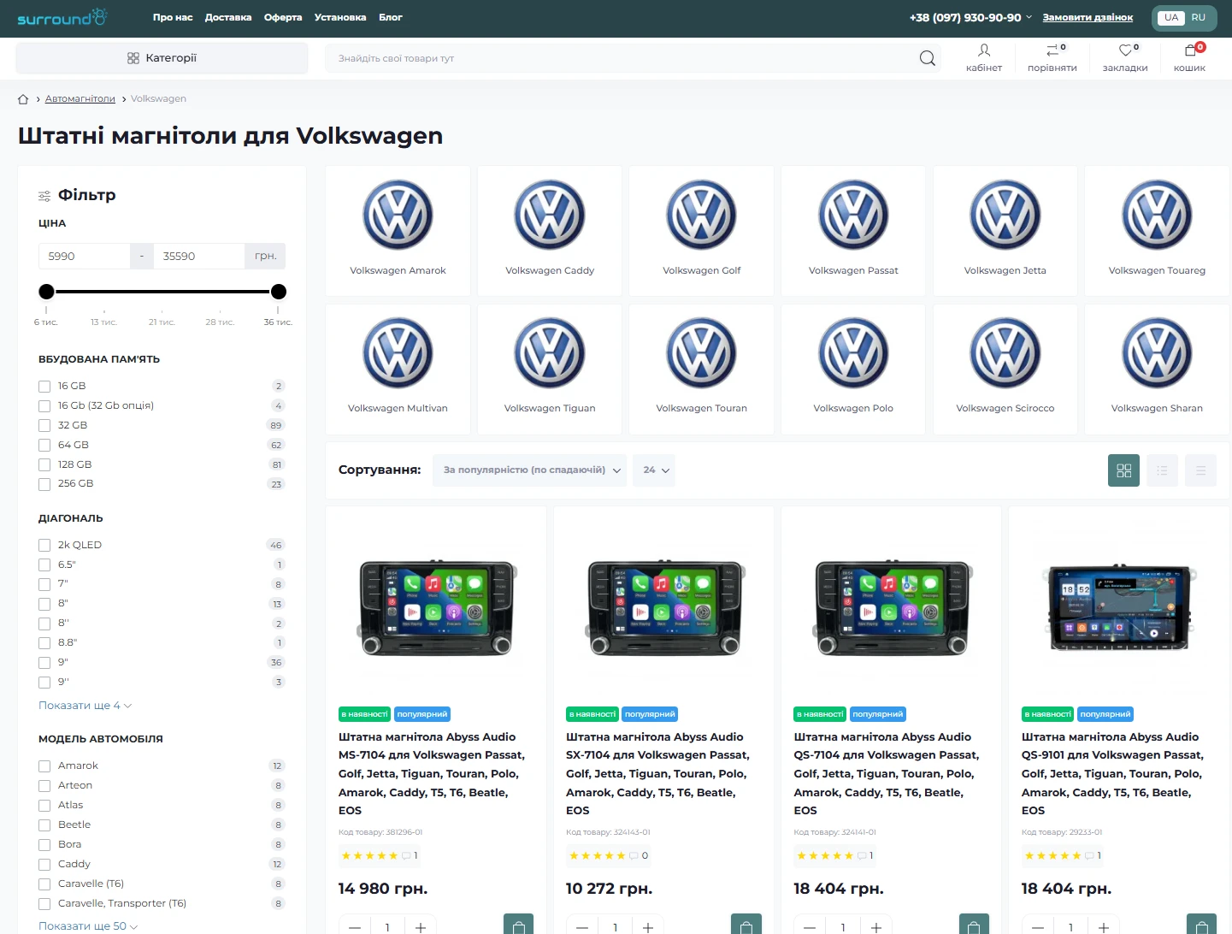Check the 64 GB memory filter

click(x=44, y=445)
